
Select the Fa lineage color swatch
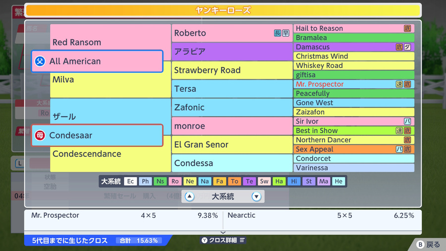pyautogui.click(x=220, y=181)
